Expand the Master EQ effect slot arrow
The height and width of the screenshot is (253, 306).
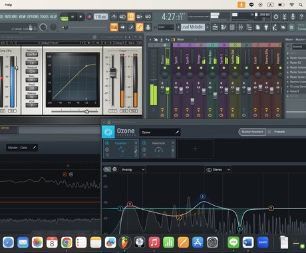[x=288, y=63]
